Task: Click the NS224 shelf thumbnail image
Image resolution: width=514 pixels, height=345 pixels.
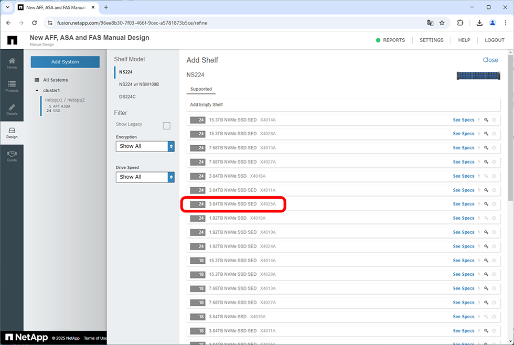Action: 478,76
